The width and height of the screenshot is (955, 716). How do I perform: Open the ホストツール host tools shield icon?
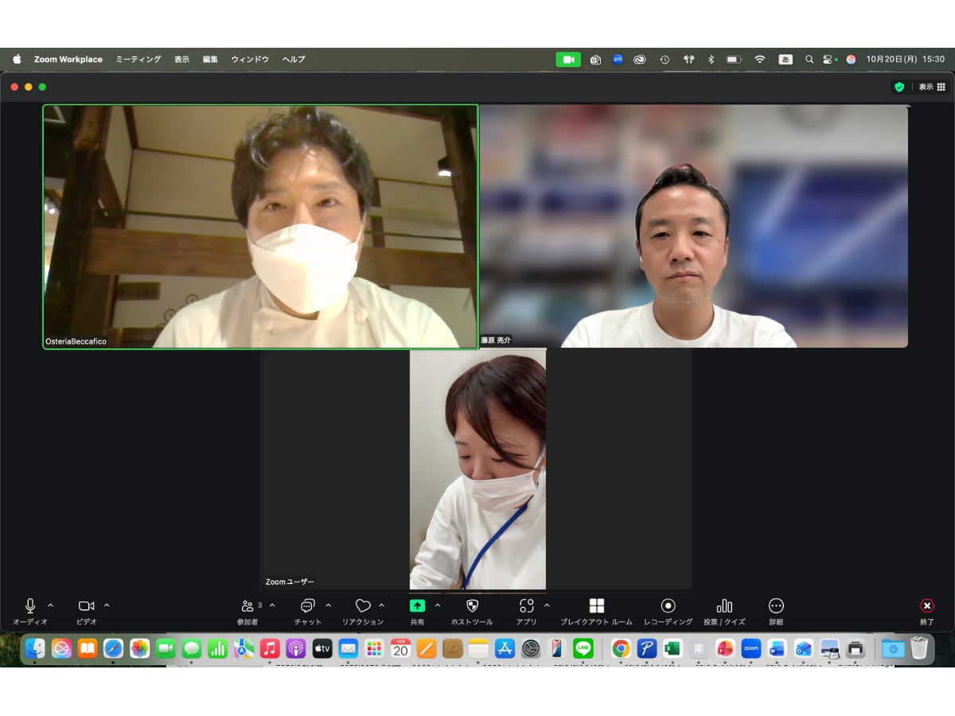click(472, 606)
